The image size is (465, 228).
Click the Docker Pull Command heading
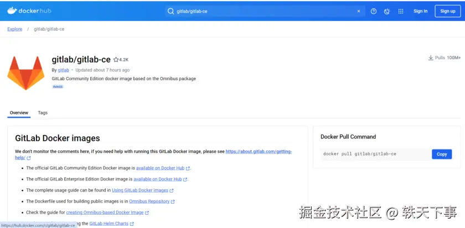(x=348, y=137)
